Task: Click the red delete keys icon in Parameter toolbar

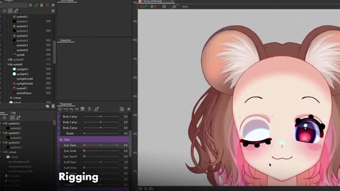Action: [x=77, y=109]
